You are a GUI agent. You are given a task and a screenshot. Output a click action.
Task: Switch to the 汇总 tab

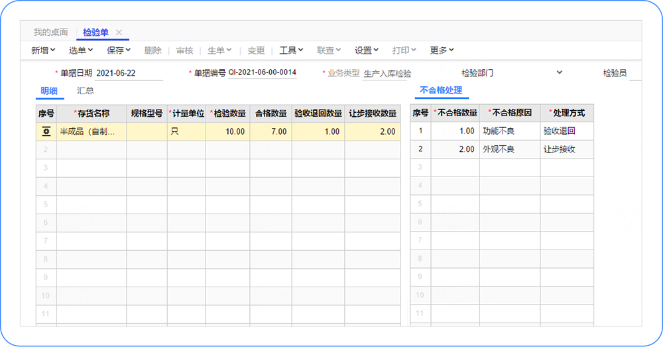85,91
